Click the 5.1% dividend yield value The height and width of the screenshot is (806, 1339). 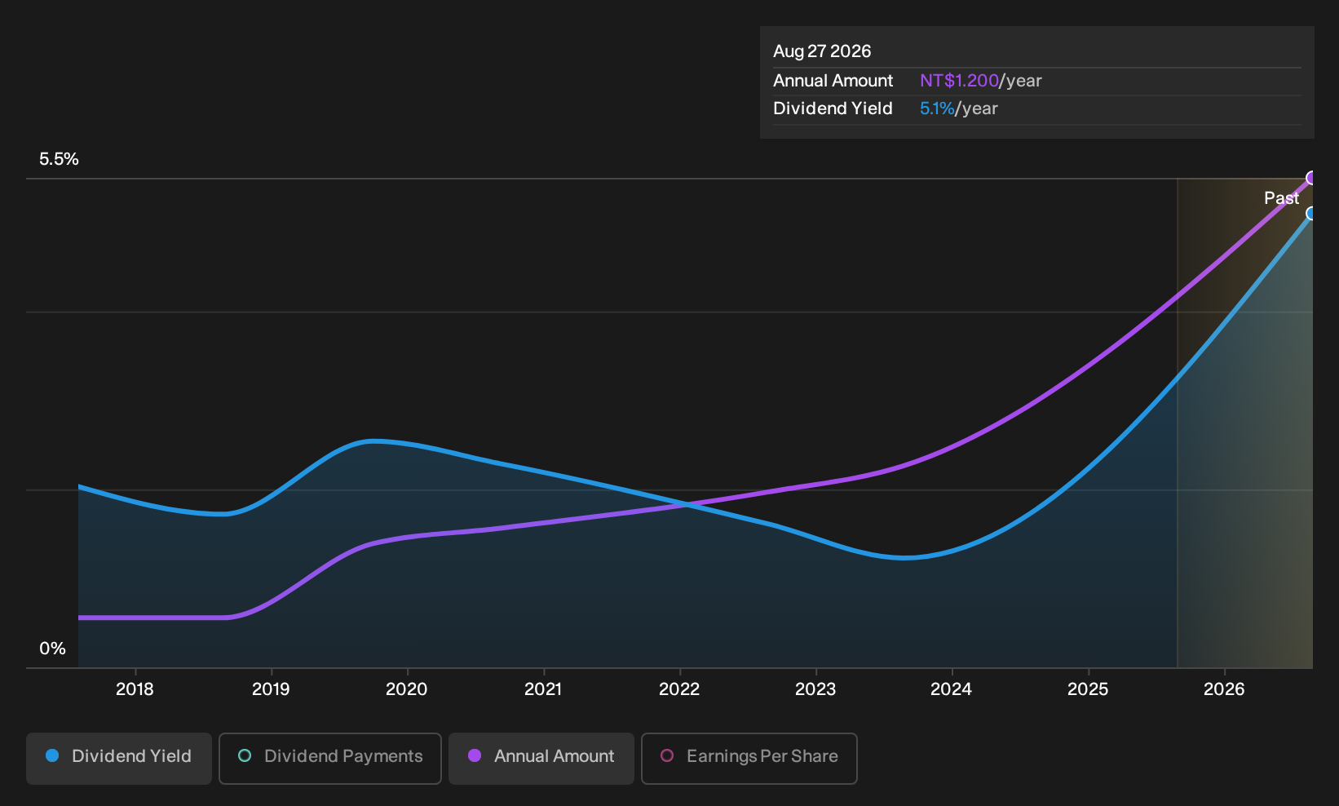[937, 108]
